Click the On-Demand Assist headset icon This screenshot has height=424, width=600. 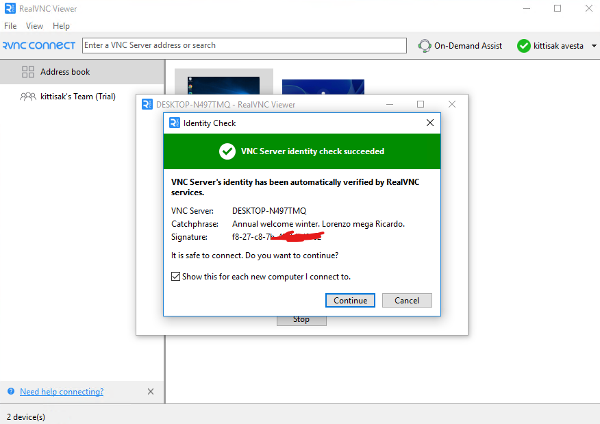coord(425,46)
